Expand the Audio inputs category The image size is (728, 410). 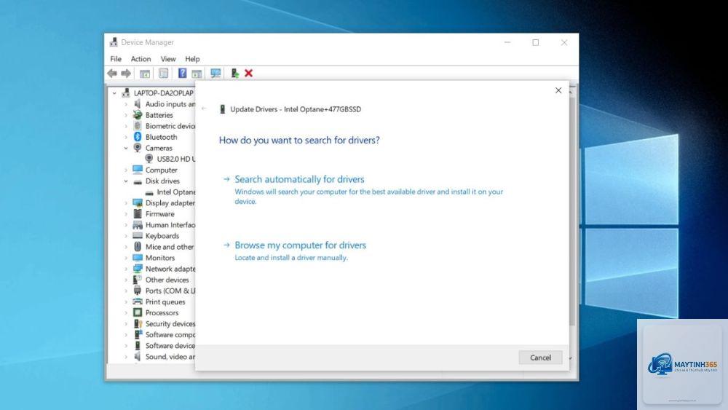pos(126,104)
